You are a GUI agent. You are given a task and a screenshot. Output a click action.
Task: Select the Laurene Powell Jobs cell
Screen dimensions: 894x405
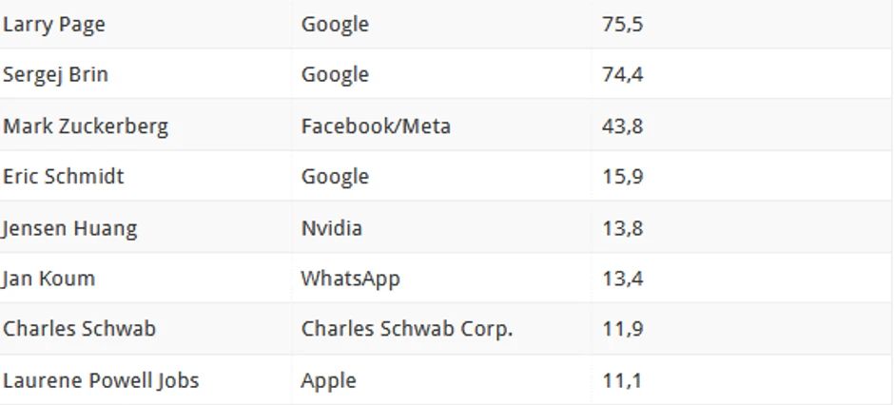pyautogui.click(x=101, y=380)
